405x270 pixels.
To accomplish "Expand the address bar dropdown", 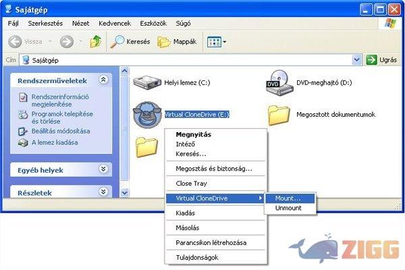I will [x=356, y=60].
